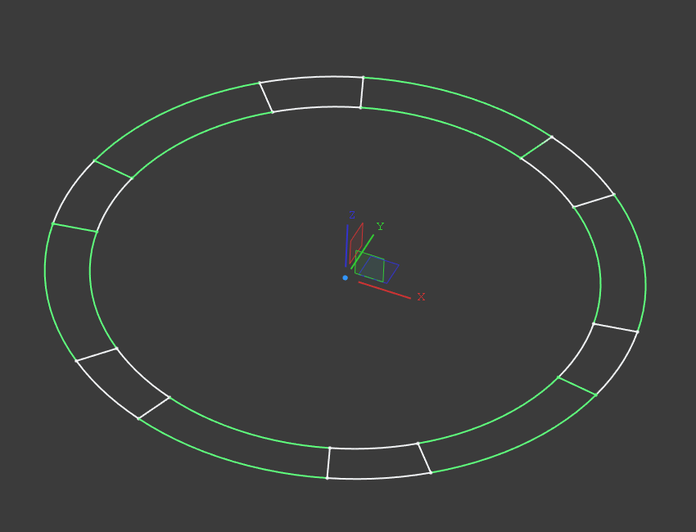Click the blue Z axis label

[352, 215]
